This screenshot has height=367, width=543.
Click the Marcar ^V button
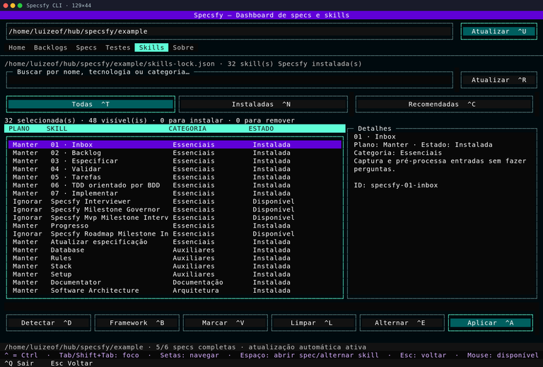pyautogui.click(x=226, y=322)
